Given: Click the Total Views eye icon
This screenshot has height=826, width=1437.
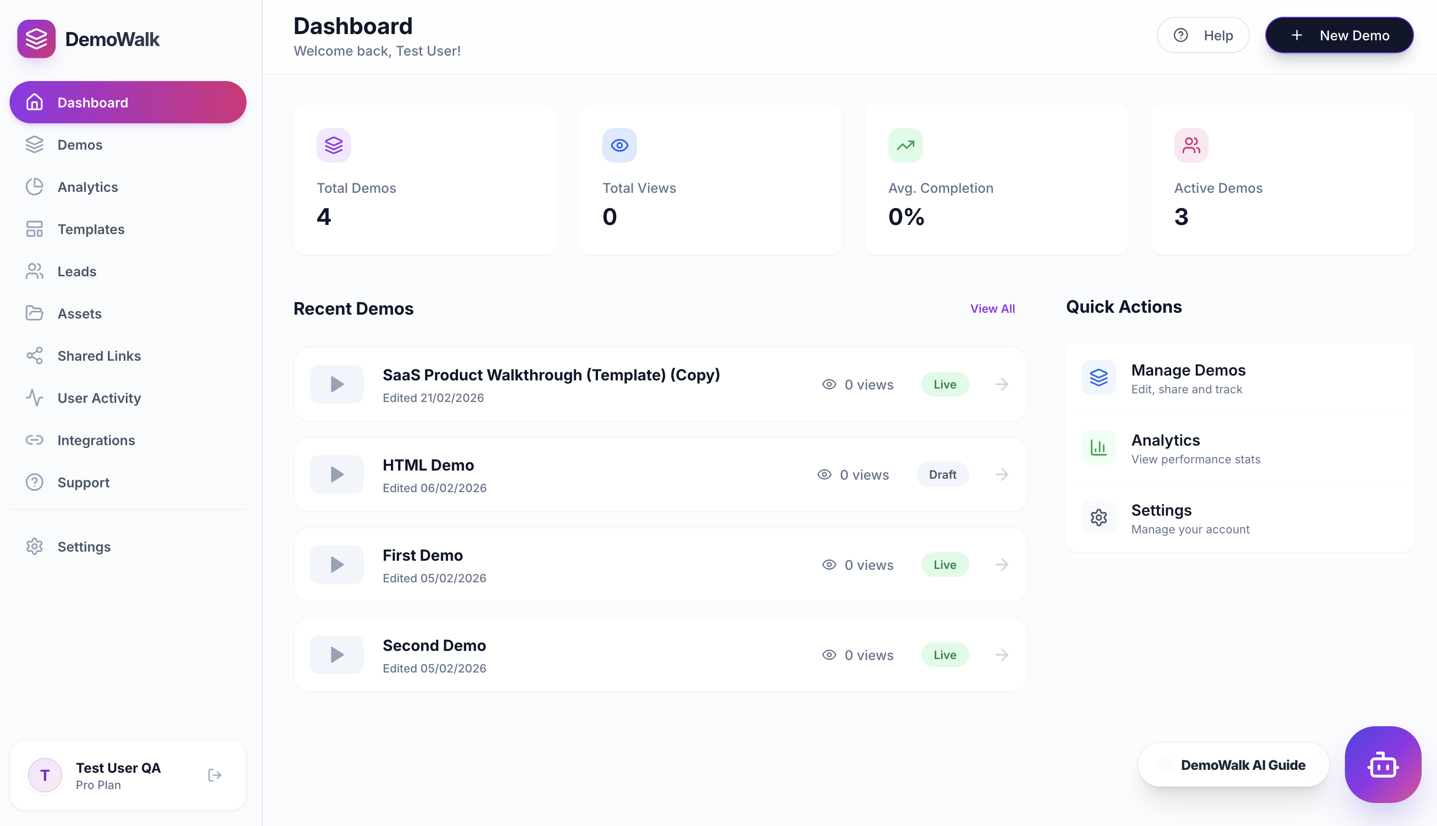Looking at the screenshot, I should [x=619, y=145].
